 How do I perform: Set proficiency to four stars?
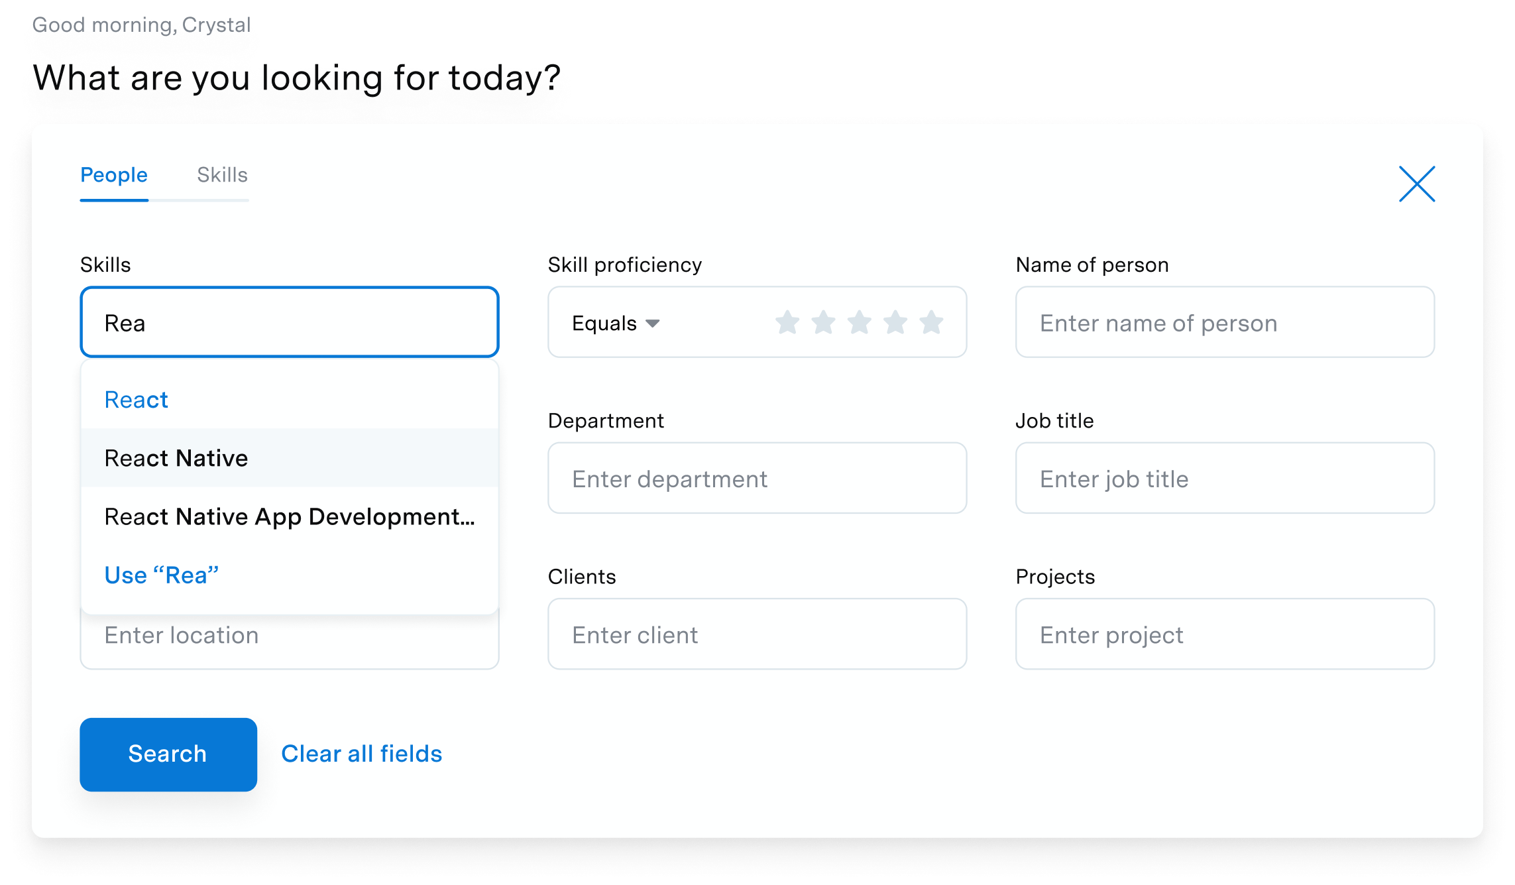(x=895, y=323)
